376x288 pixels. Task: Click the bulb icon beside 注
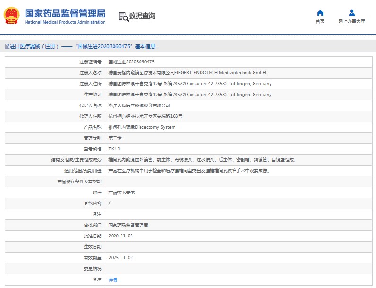[x=95, y=279]
